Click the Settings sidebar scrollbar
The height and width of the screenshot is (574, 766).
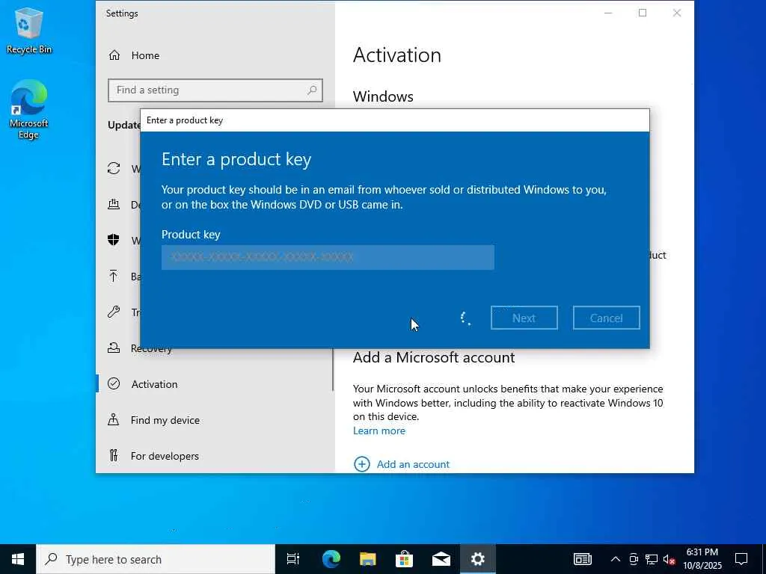point(333,369)
